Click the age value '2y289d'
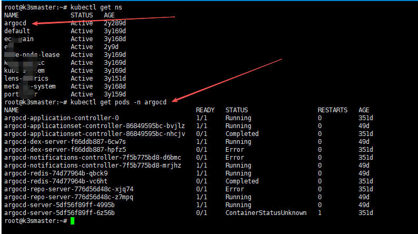 click(114, 24)
